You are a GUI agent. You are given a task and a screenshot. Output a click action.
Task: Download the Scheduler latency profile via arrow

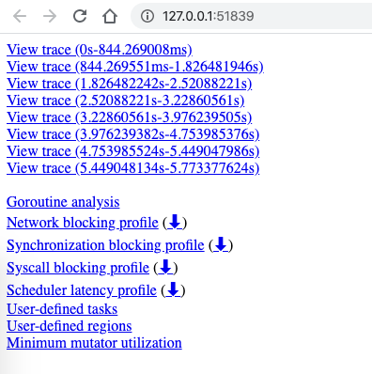pos(173,289)
